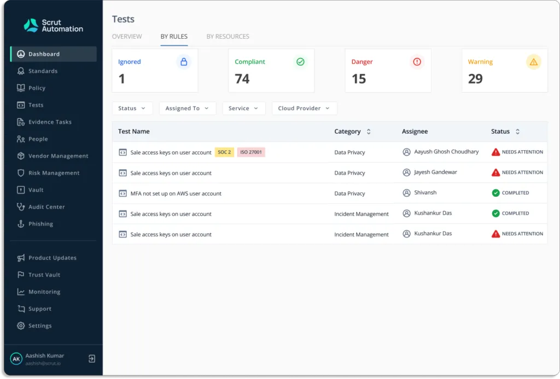Click the Settings gear icon

[x=21, y=325]
